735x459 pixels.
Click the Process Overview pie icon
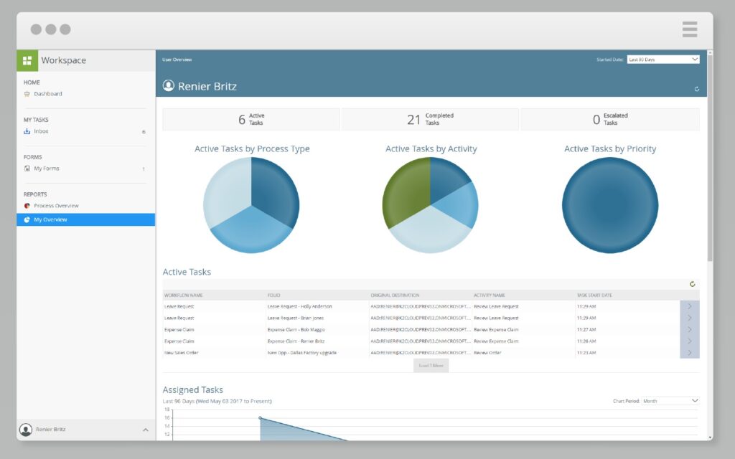tap(27, 206)
